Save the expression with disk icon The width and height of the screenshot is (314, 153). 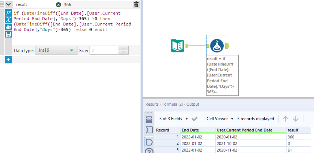click(8, 34)
